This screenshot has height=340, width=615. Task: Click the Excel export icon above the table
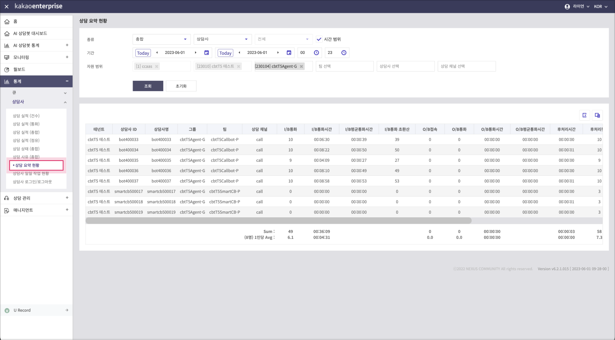(584, 115)
